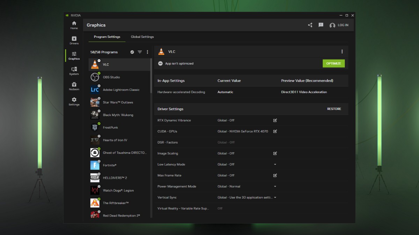Select Red Dead Redemption 2 entry

[119, 215]
